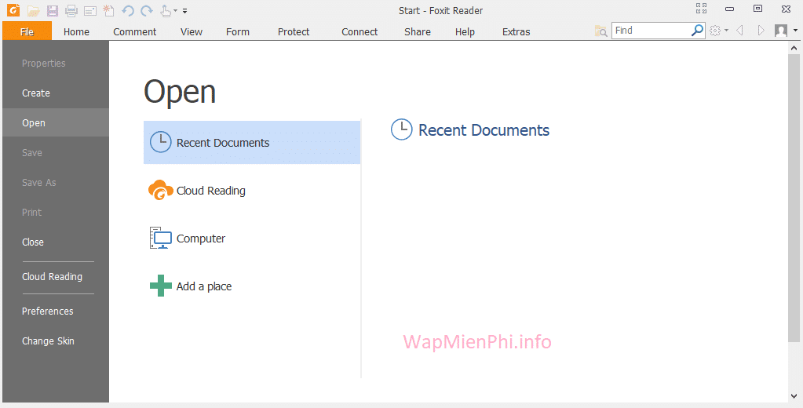Open Cloud Reading from the gray sidebar

click(55, 276)
